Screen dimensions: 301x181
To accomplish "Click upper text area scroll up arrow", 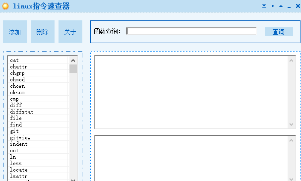I will click(291, 60).
